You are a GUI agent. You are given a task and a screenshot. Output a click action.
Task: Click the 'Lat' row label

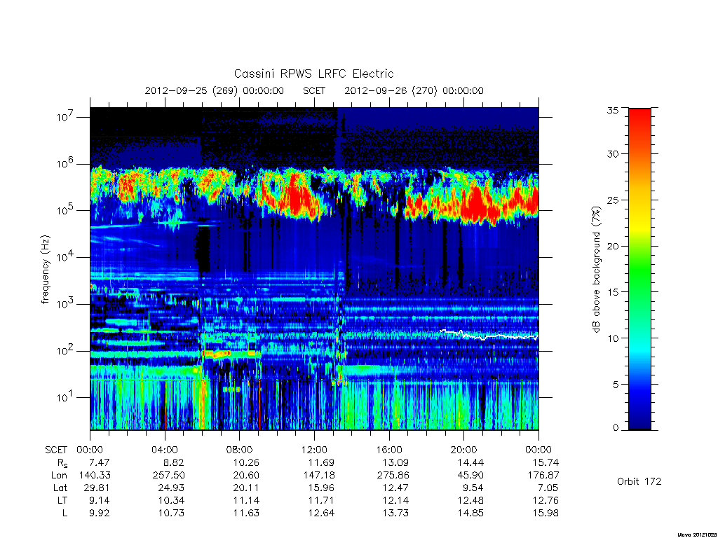pos(60,488)
